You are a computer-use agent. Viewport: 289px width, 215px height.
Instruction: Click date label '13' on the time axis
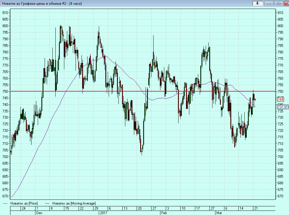(x=125, y=208)
